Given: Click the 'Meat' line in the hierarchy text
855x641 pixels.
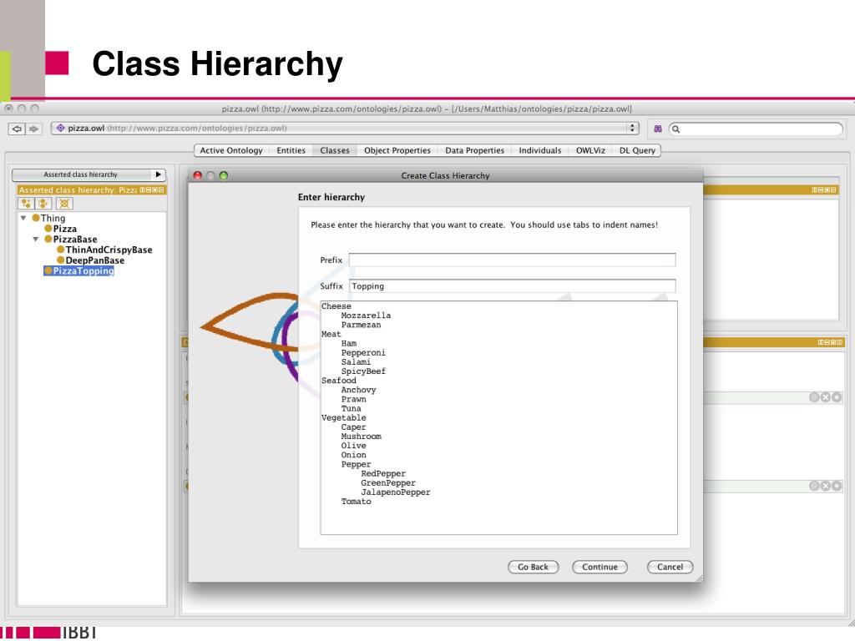Looking at the screenshot, I should 331,334.
